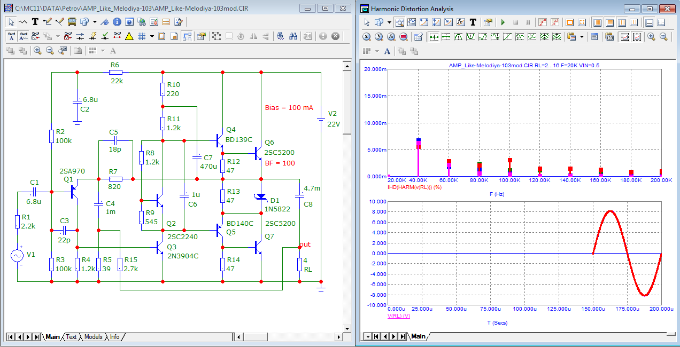Click the Find binoculars icon
The height and width of the screenshot is (347, 680).
click(x=293, y=36)
